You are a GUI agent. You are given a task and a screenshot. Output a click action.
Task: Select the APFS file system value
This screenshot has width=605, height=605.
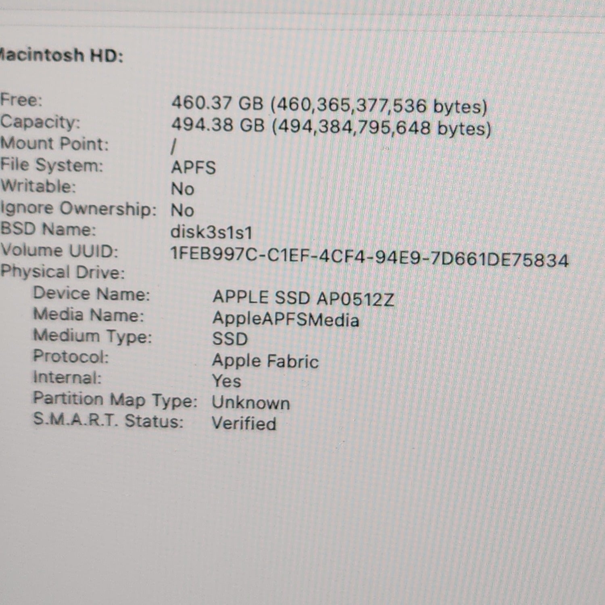click(193, 167)
